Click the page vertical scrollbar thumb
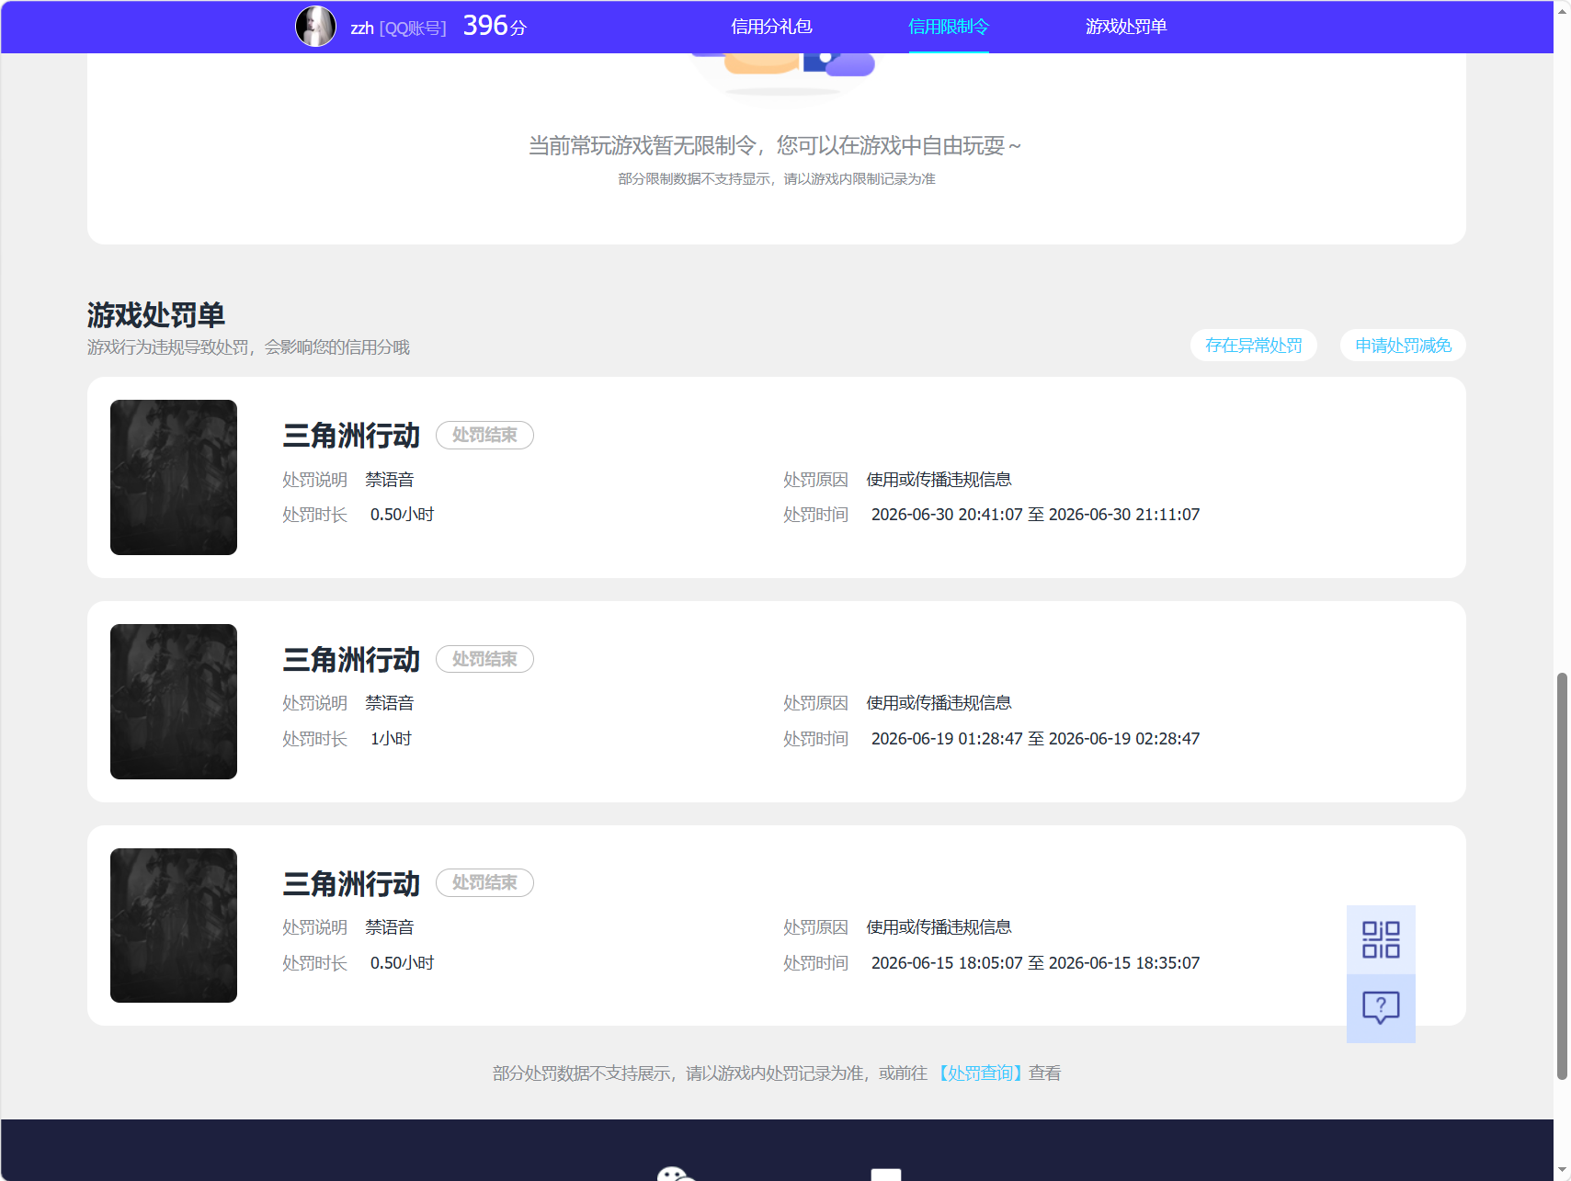 1562,876
